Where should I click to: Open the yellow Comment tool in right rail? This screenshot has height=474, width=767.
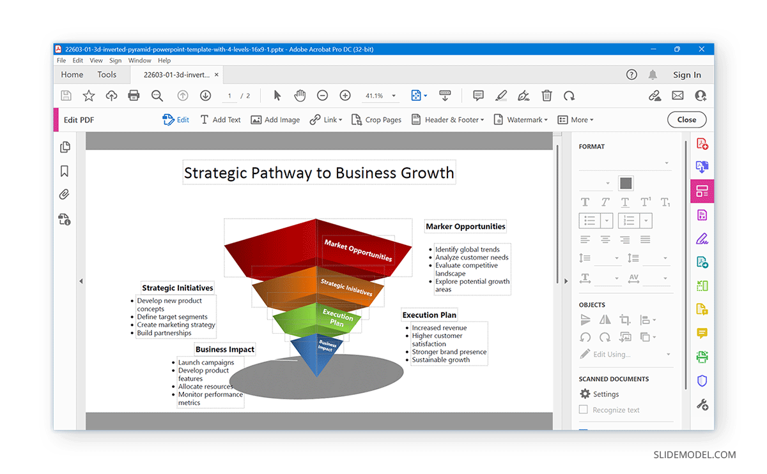tap(702, 334)
